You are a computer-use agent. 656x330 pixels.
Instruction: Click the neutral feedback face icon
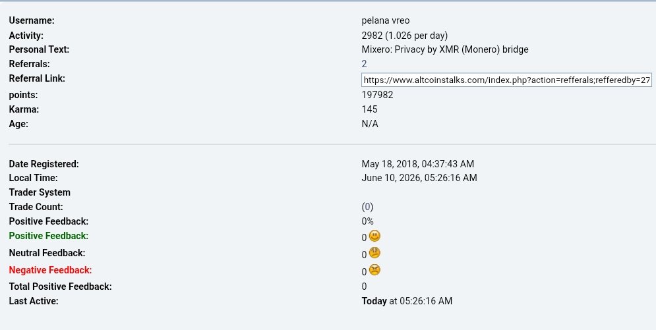point(374,253)
